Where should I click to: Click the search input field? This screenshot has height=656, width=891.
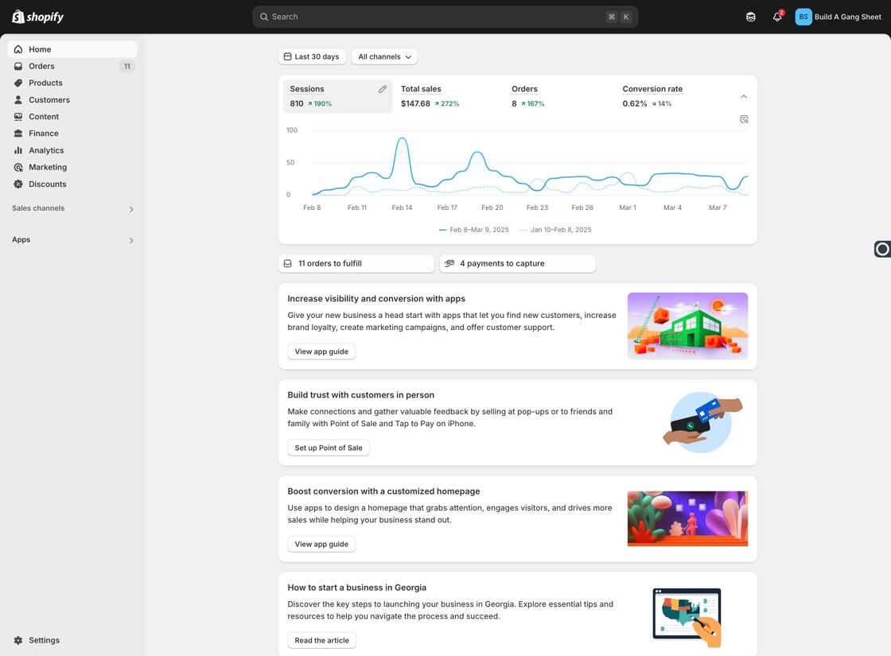coord(445,17)
